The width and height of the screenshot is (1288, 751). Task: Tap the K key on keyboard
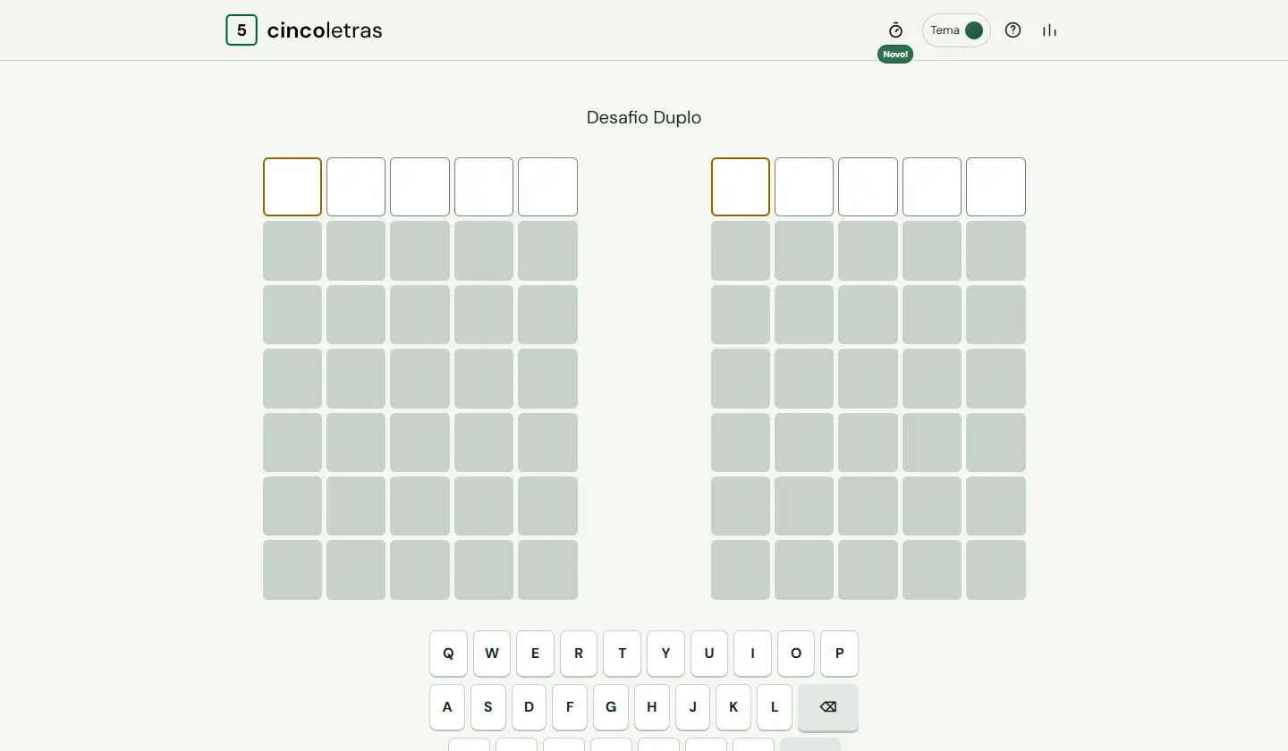click(733, 707)
